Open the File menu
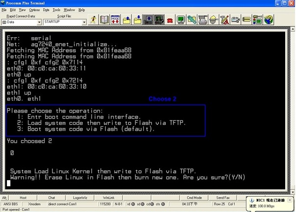The width and height of the screenshot is (296, 212). click(4, 10)
